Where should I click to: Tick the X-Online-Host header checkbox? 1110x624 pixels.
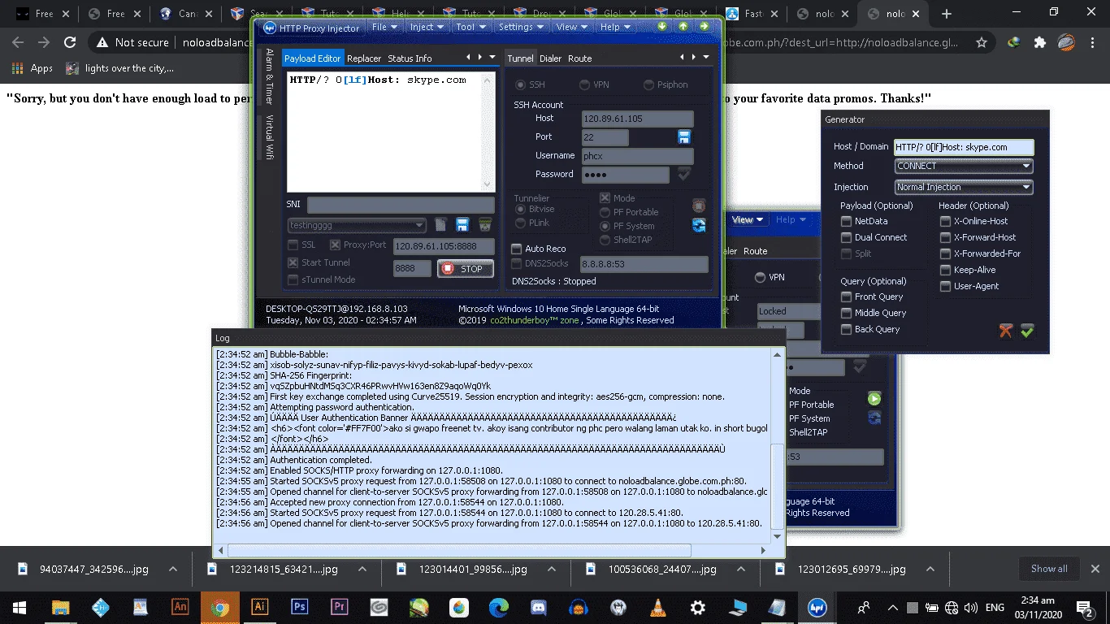(945, 221)
